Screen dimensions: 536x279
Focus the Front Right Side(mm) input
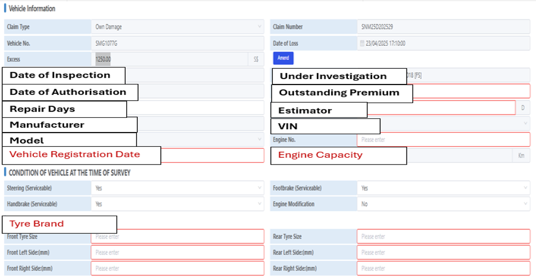(x=177, y=269)
